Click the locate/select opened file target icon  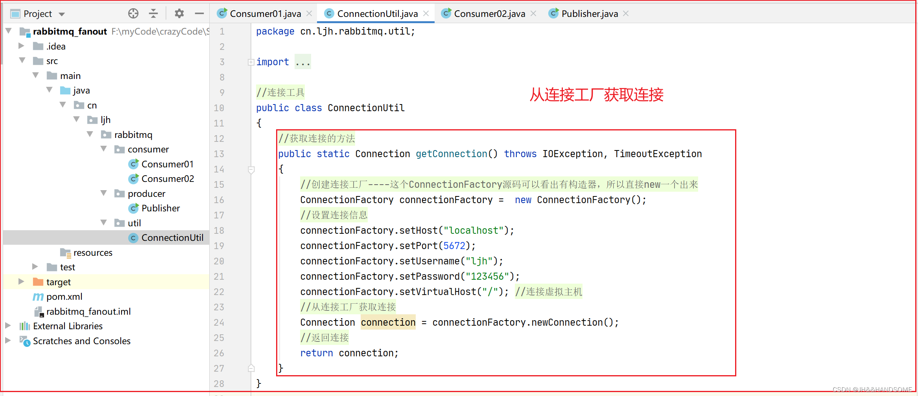(133, 14)
